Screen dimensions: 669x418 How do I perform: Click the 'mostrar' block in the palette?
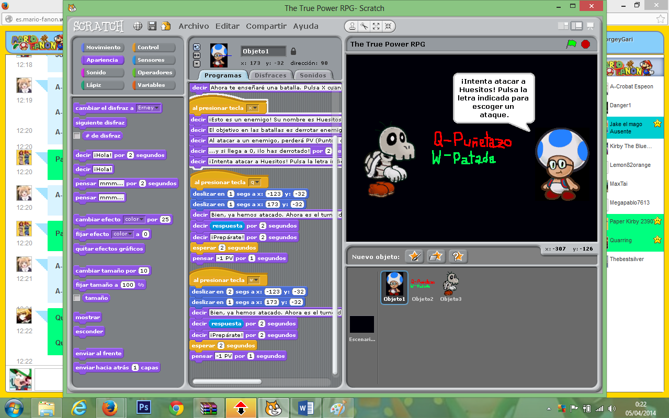pos(88,318)
